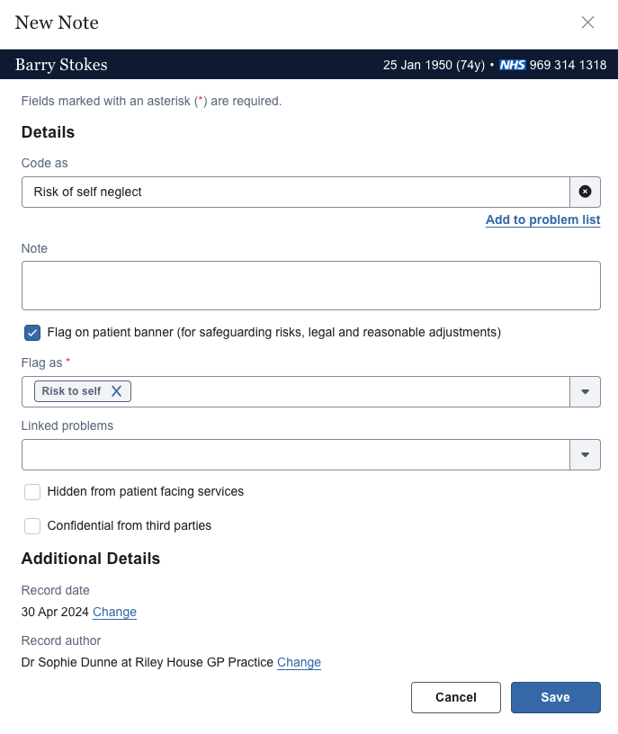Image resolution: width=618 pixels, height=734 pixels.
Task: Select the Risk of self neglect code text
Action: (x=87, y=192)
